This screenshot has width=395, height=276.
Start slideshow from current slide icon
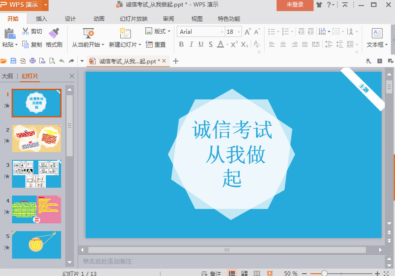[x=88, y=33]
